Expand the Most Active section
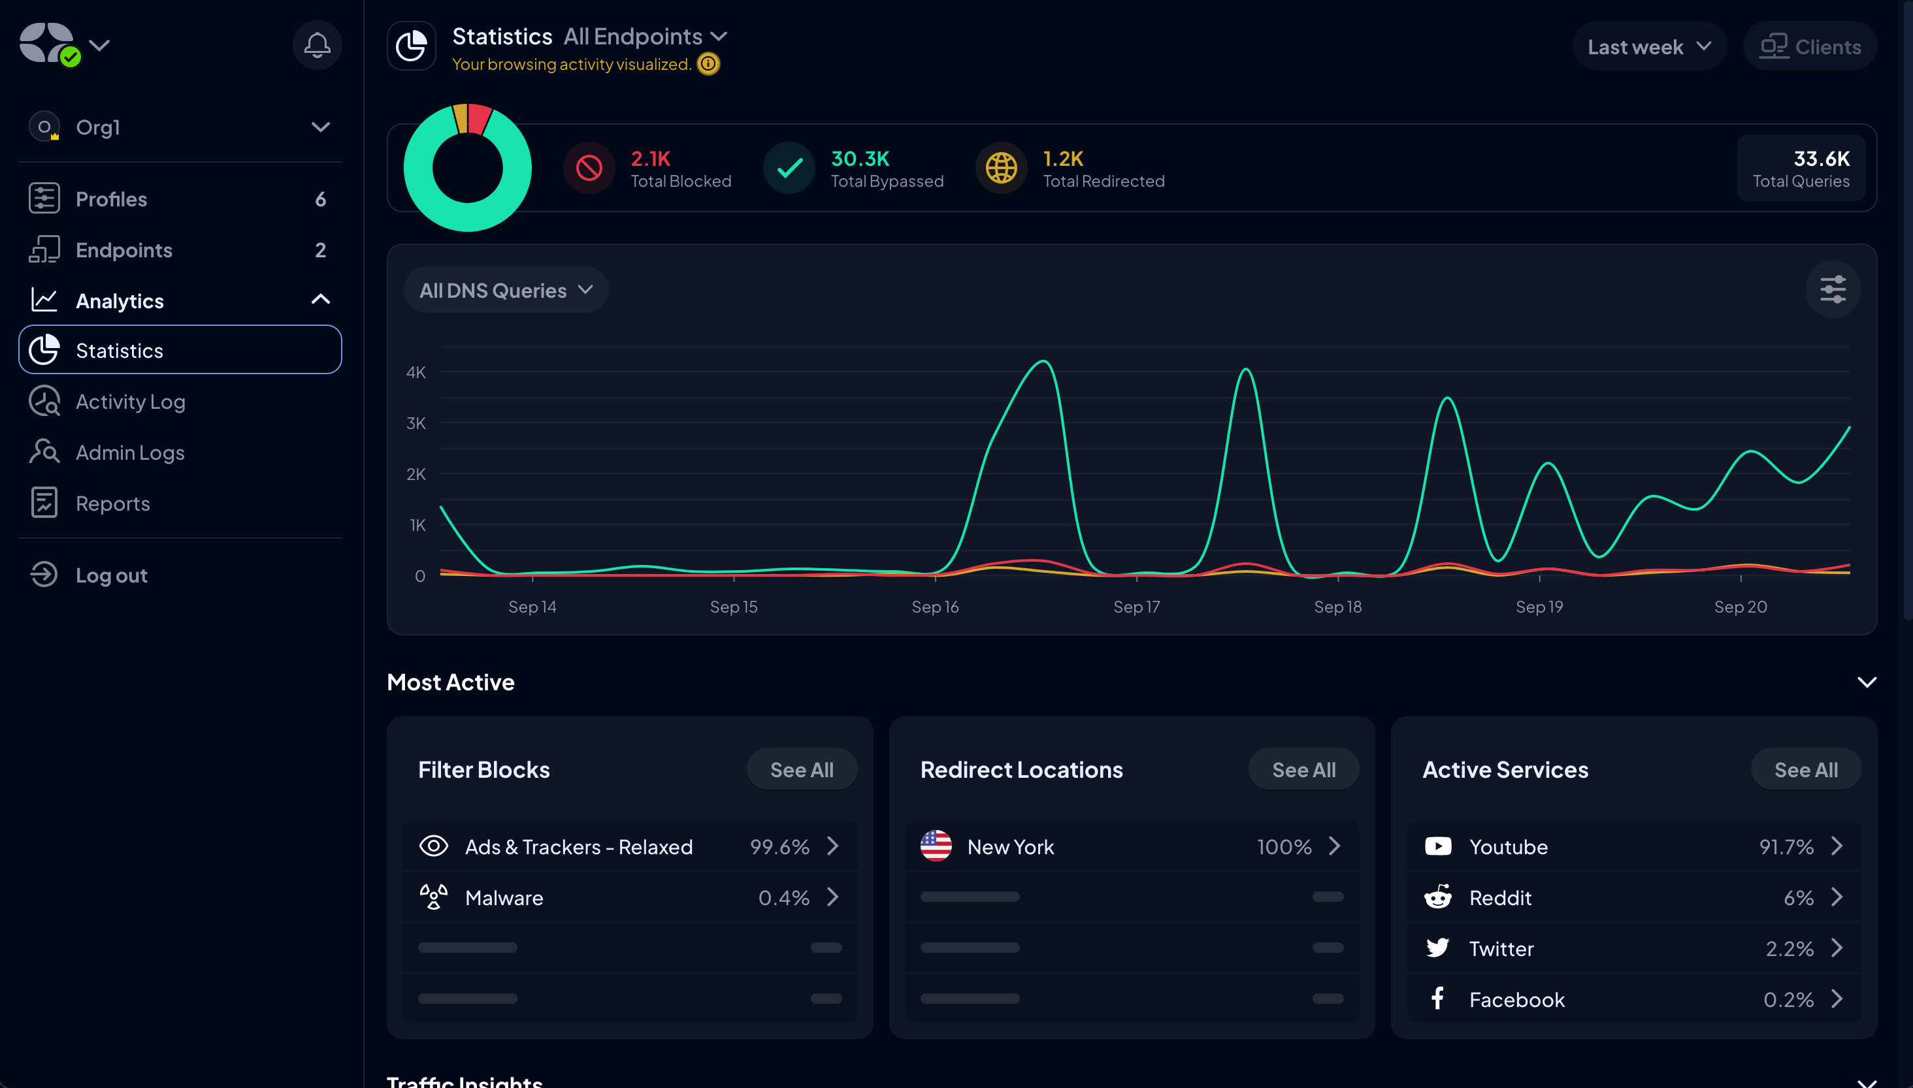 (x=1866, y=682)
